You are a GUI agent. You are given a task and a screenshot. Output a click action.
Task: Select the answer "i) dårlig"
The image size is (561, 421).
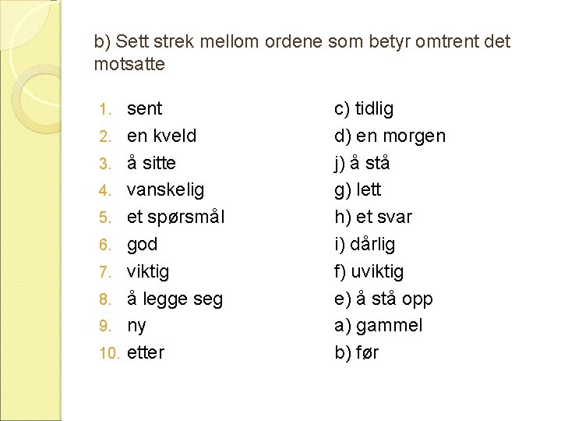pos(365,245)
